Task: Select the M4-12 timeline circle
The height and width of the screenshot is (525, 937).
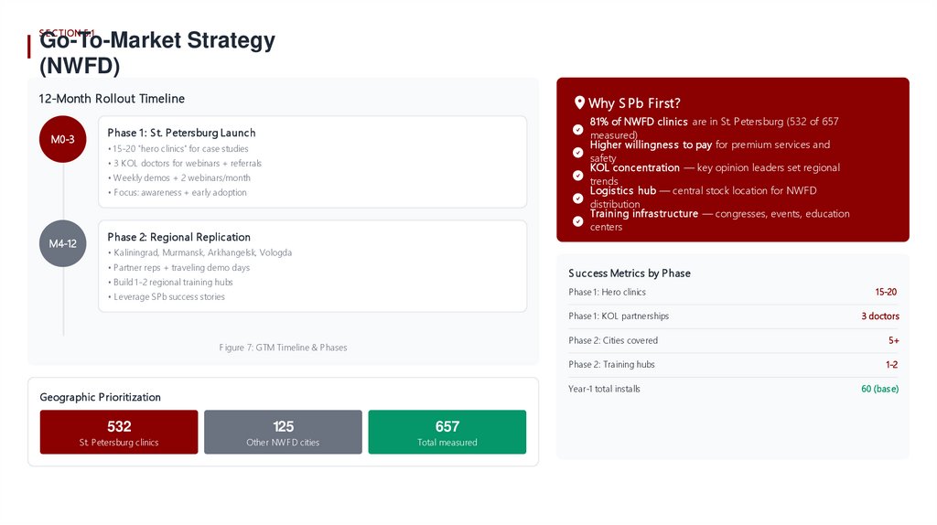Action: pos(62,243)
